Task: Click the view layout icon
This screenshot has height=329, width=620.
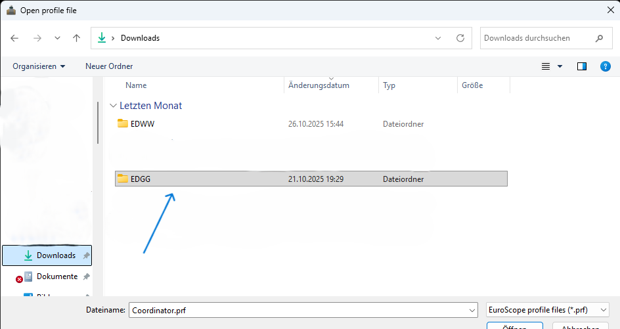Action: tap(545, 66)
